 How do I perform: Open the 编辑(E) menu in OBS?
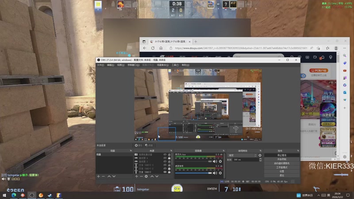coord(110,65)
